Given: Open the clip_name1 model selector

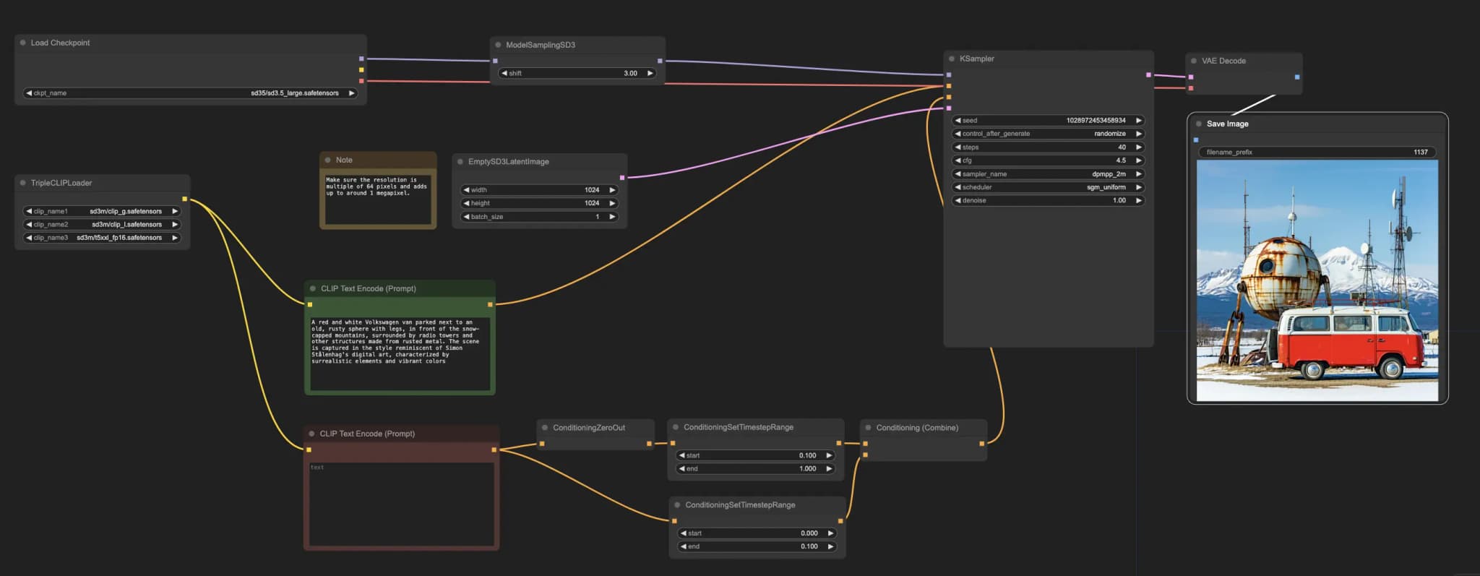Looking at the screenshot, I should (x=102, y=211).
